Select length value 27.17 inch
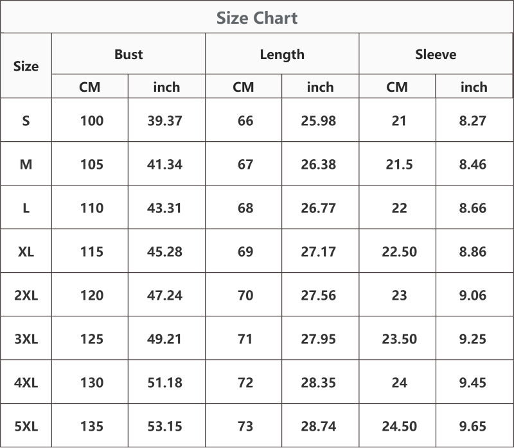Image resolution: width=514 pixels, height=448 pixels. point(318,252)
